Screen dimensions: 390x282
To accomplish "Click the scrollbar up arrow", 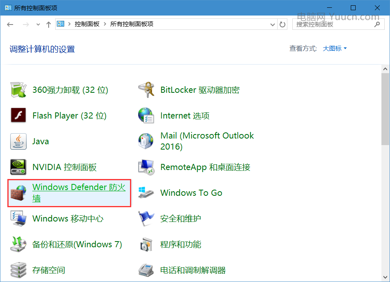I will (385, 69).
